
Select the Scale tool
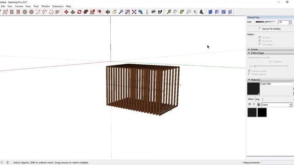[x=92, y=12]
